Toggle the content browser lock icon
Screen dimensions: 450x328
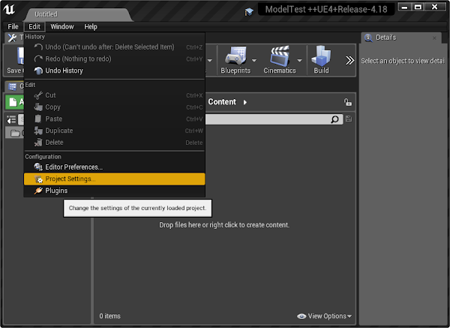pos(348,102)
